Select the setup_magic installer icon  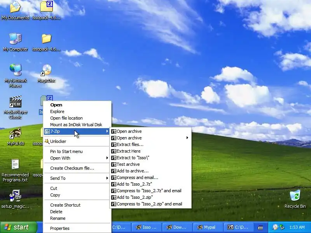(15, 199)
